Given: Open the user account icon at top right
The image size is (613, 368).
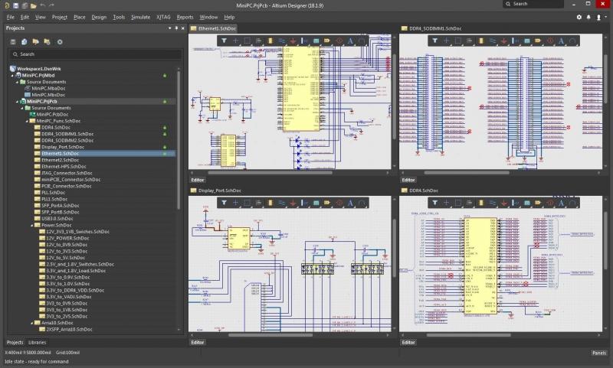Looking at the screenshot, I should pos(598,17).
